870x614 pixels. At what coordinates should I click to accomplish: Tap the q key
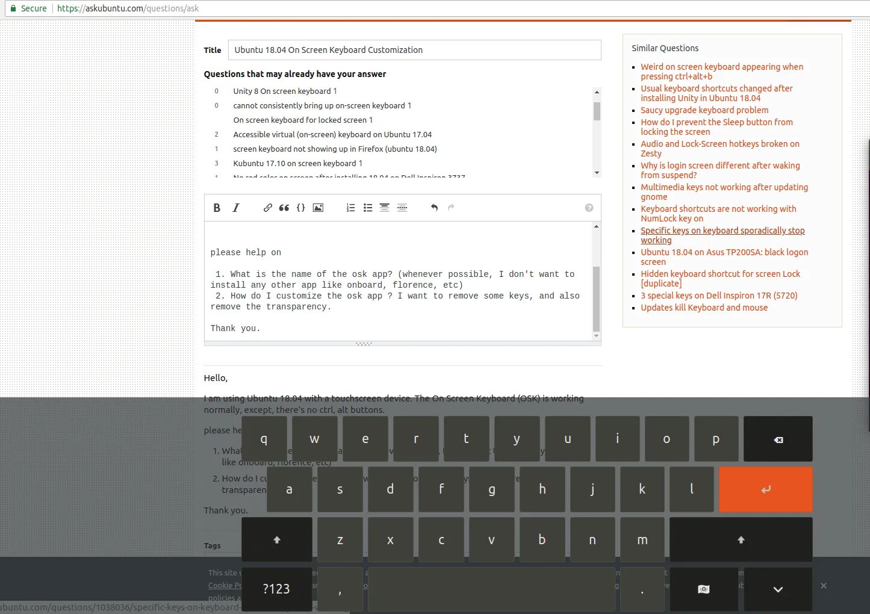pos(264,439)
